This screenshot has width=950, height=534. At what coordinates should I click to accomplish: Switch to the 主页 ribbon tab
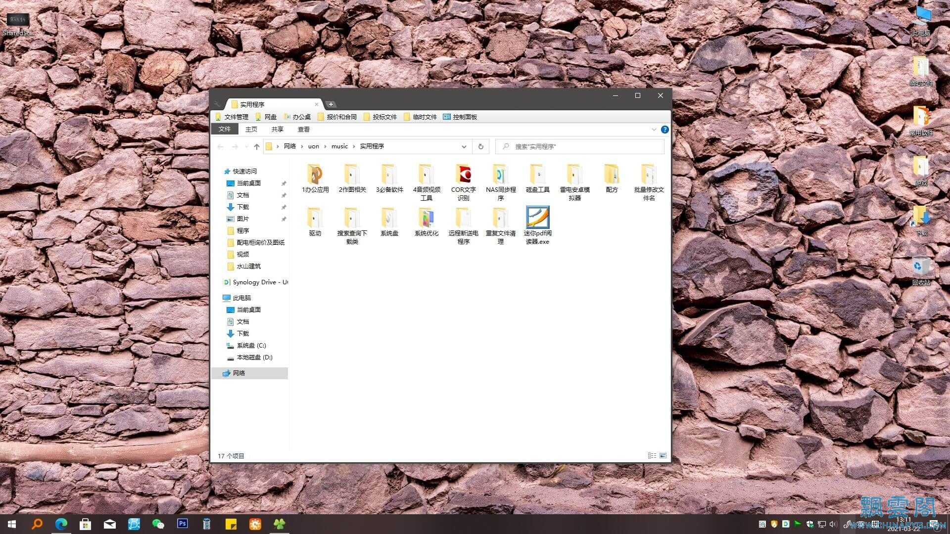251,130
